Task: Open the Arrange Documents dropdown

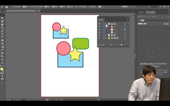Action: click(101, 7)
